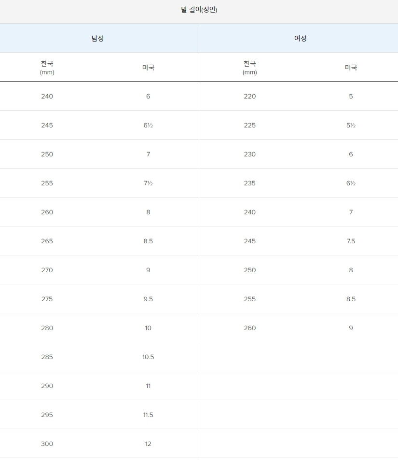398x461 pixels.
Task: Select the 300 mm cell
Action: coord(47,444)
